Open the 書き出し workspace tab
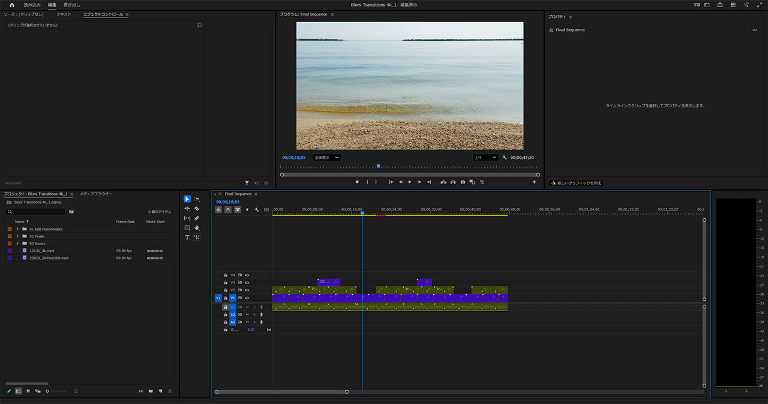768x404 pixels. click(72, 5)
